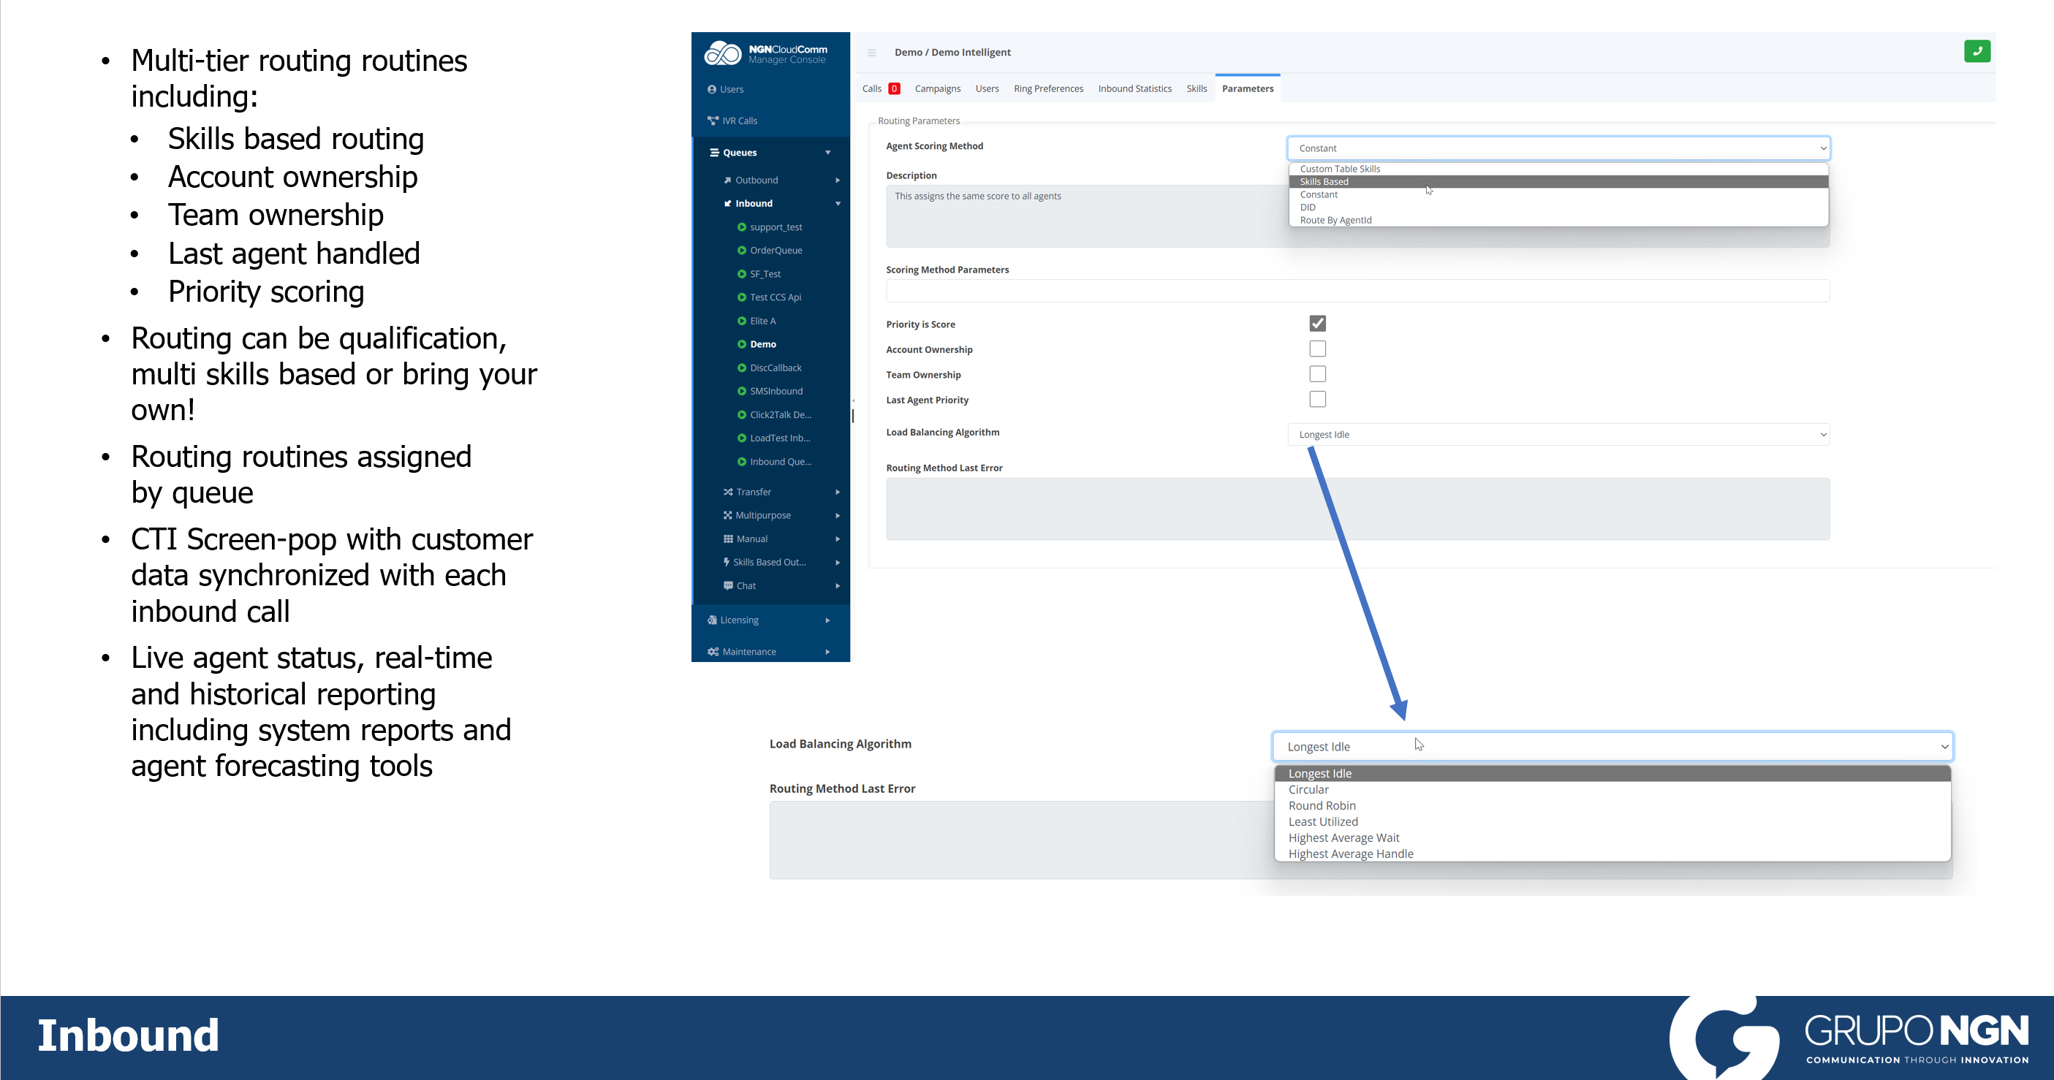
Task: Uncheck the Priority is Score checkbox
Action: click(x=1317, y=324)
